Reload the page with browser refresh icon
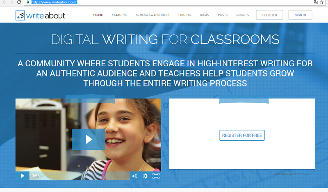Screen dimensions: 328x192 [x=19, y=2]
